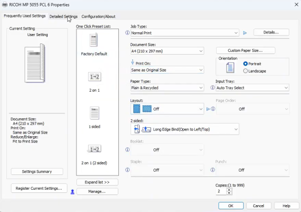Select the 1 sided preset icon
This screenshot has width=301, height=212.
pyautogui.click(x=94, y=113)
